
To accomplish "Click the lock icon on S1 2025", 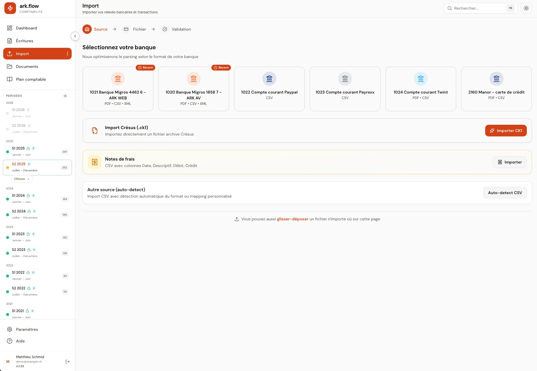I will click(28, 148).
